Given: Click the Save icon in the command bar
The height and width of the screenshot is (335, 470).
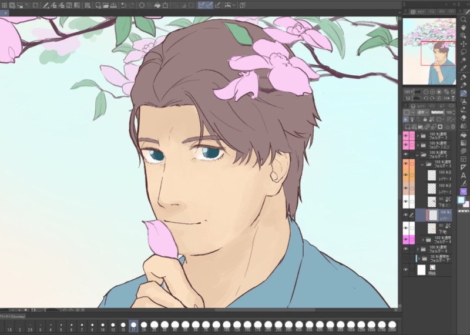Looking at the screenshot, I should point(113,5).
